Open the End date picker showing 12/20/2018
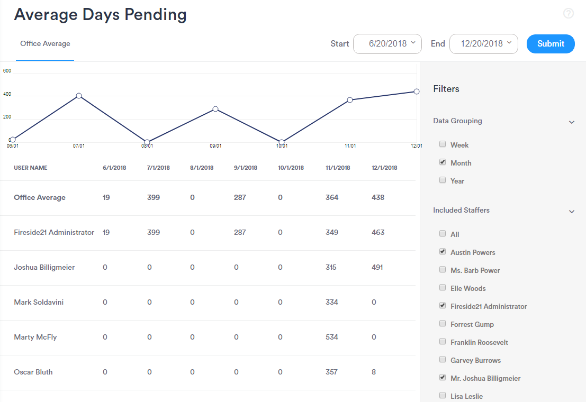586x402 pixels. (x=483, y=44)
